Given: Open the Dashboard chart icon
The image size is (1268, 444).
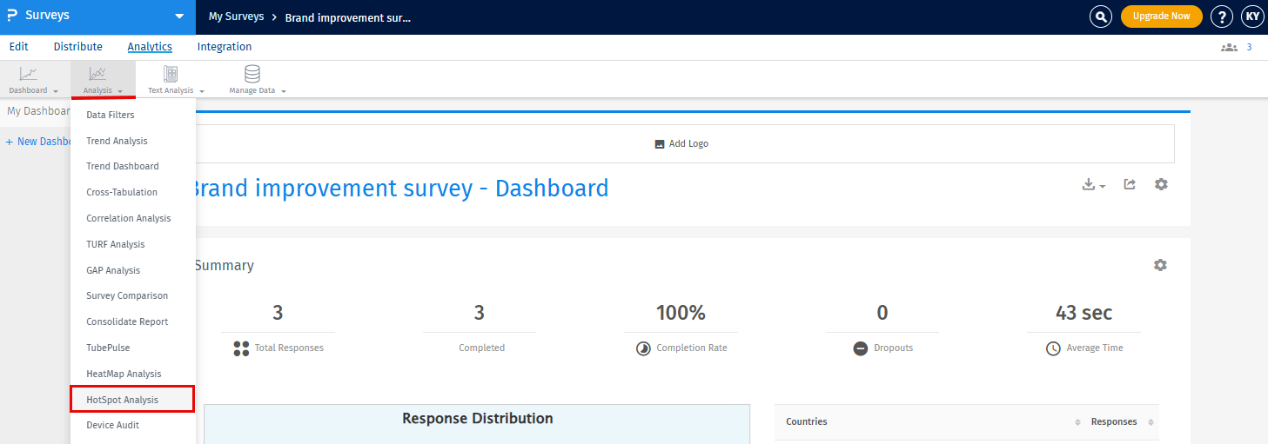Looking at the screenshot, I should pyautogui.click(x=29, y=74).
